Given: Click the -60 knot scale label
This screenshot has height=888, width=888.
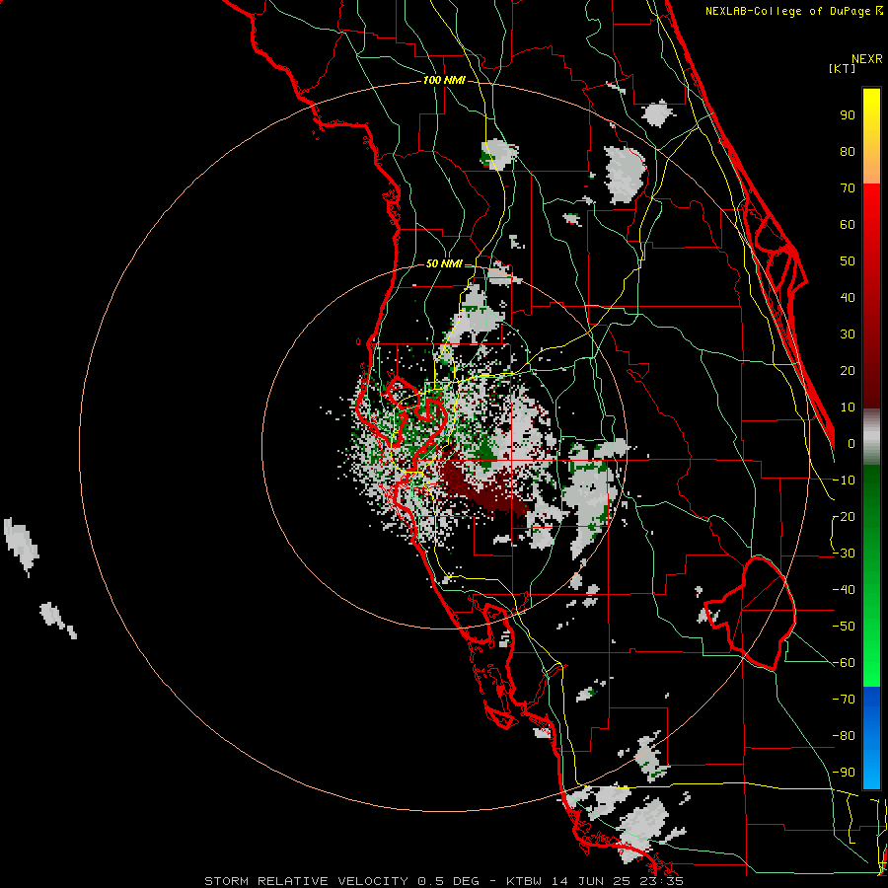Looking at the screenshot, I should pyautogui.click(x=844, y=663).
